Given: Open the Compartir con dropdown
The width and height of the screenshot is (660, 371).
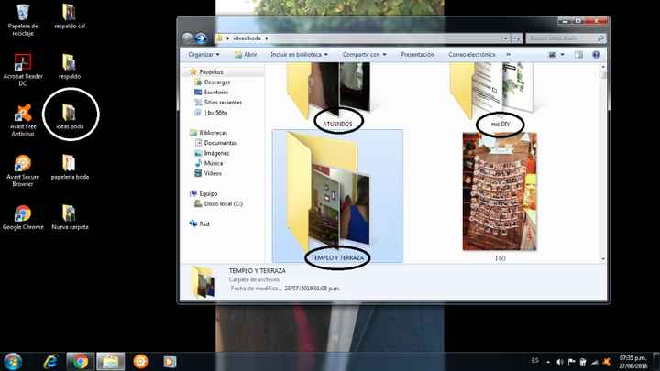Looking at the screenshot, I should coord(364,55).
